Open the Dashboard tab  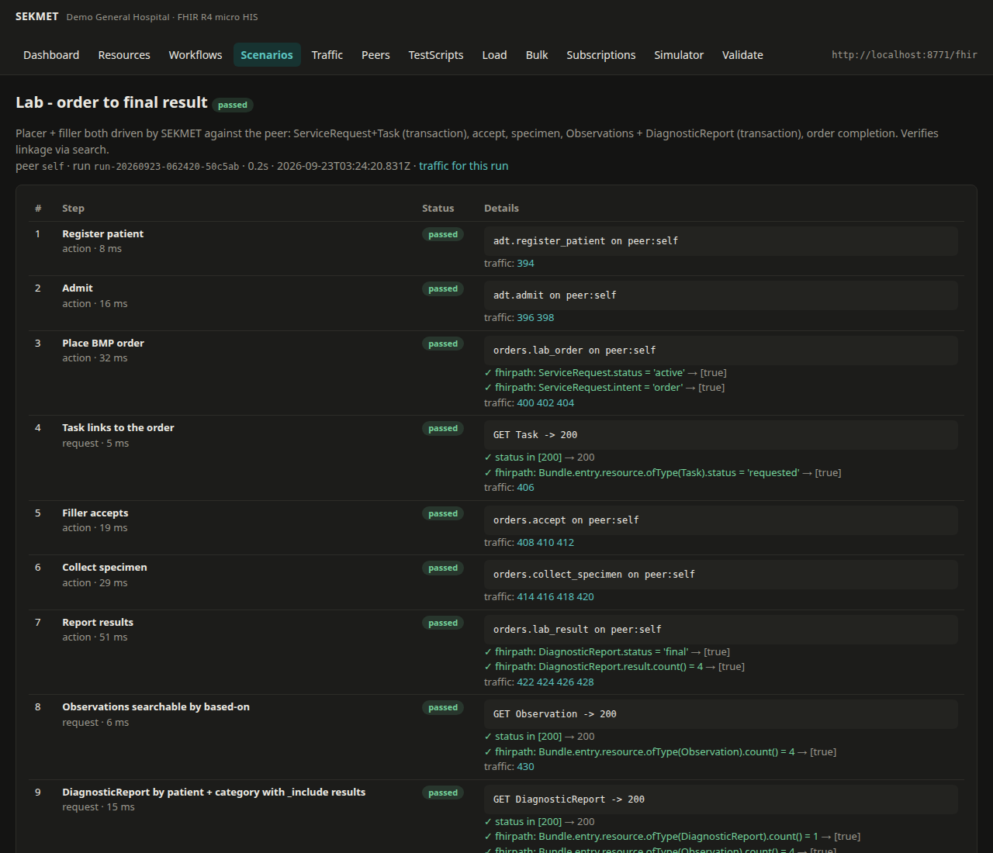tap(51, 55)
